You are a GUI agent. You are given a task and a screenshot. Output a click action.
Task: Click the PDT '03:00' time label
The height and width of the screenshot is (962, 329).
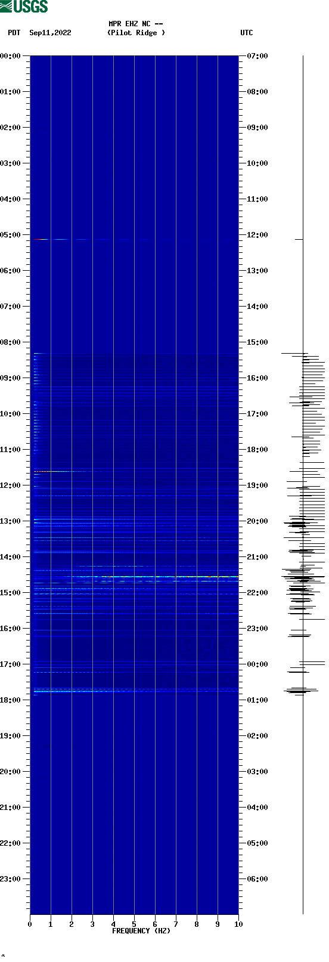[x=10, y=163]
